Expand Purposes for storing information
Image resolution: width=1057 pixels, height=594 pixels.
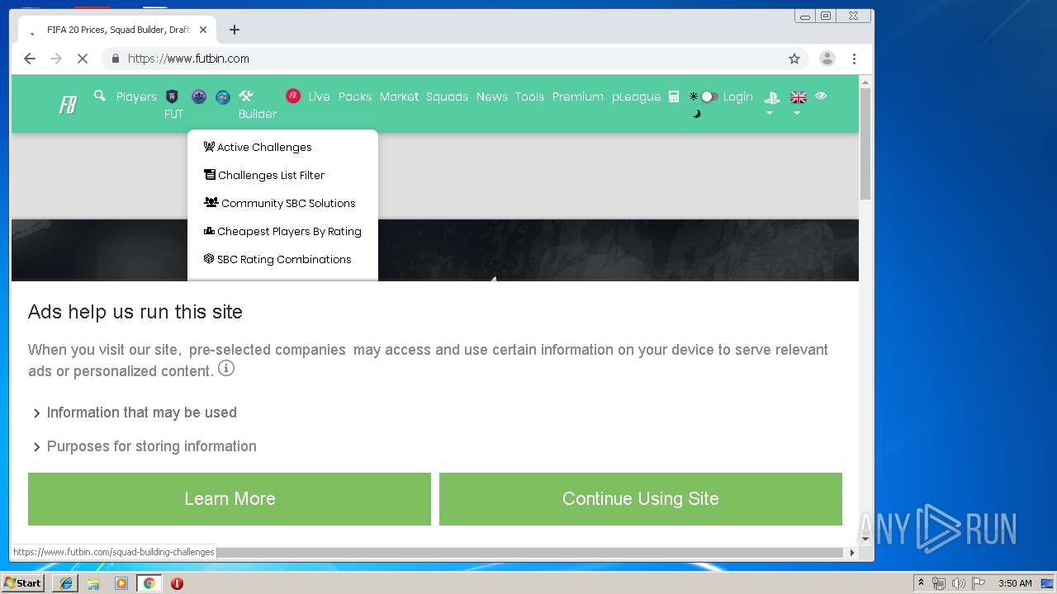[144, 446]
